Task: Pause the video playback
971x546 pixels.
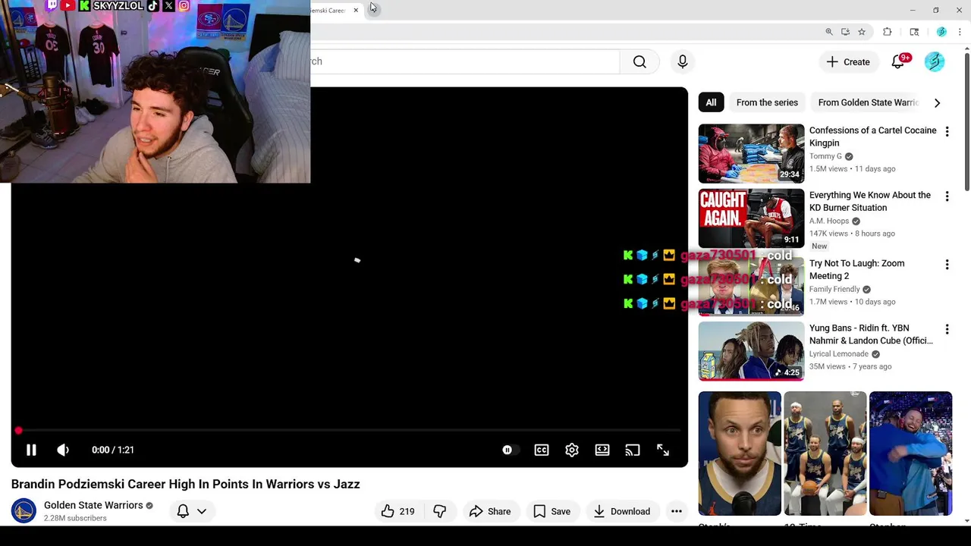Action: click(31, 450)
